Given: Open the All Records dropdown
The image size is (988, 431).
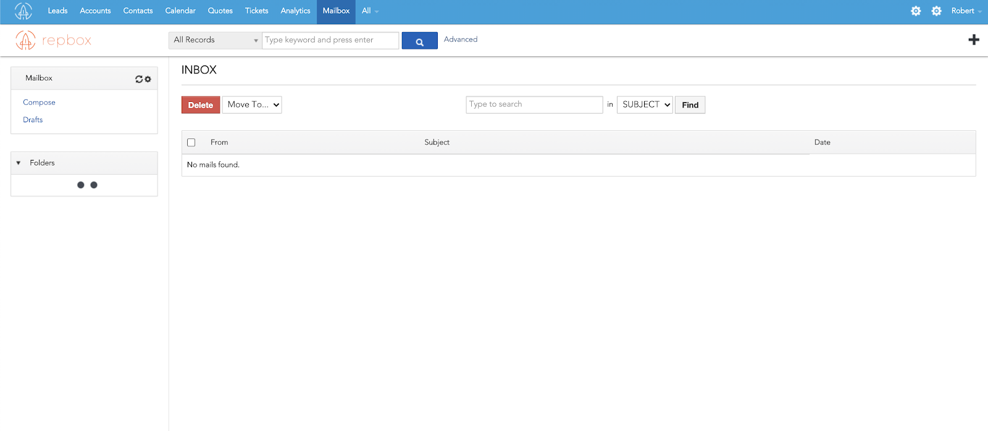Looking at the screenshot, I should coord(215,40).
